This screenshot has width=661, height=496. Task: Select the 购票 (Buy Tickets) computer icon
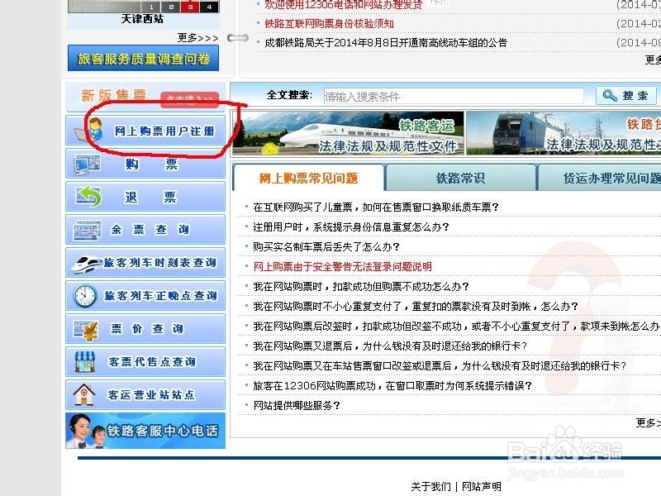pos(87,163)
